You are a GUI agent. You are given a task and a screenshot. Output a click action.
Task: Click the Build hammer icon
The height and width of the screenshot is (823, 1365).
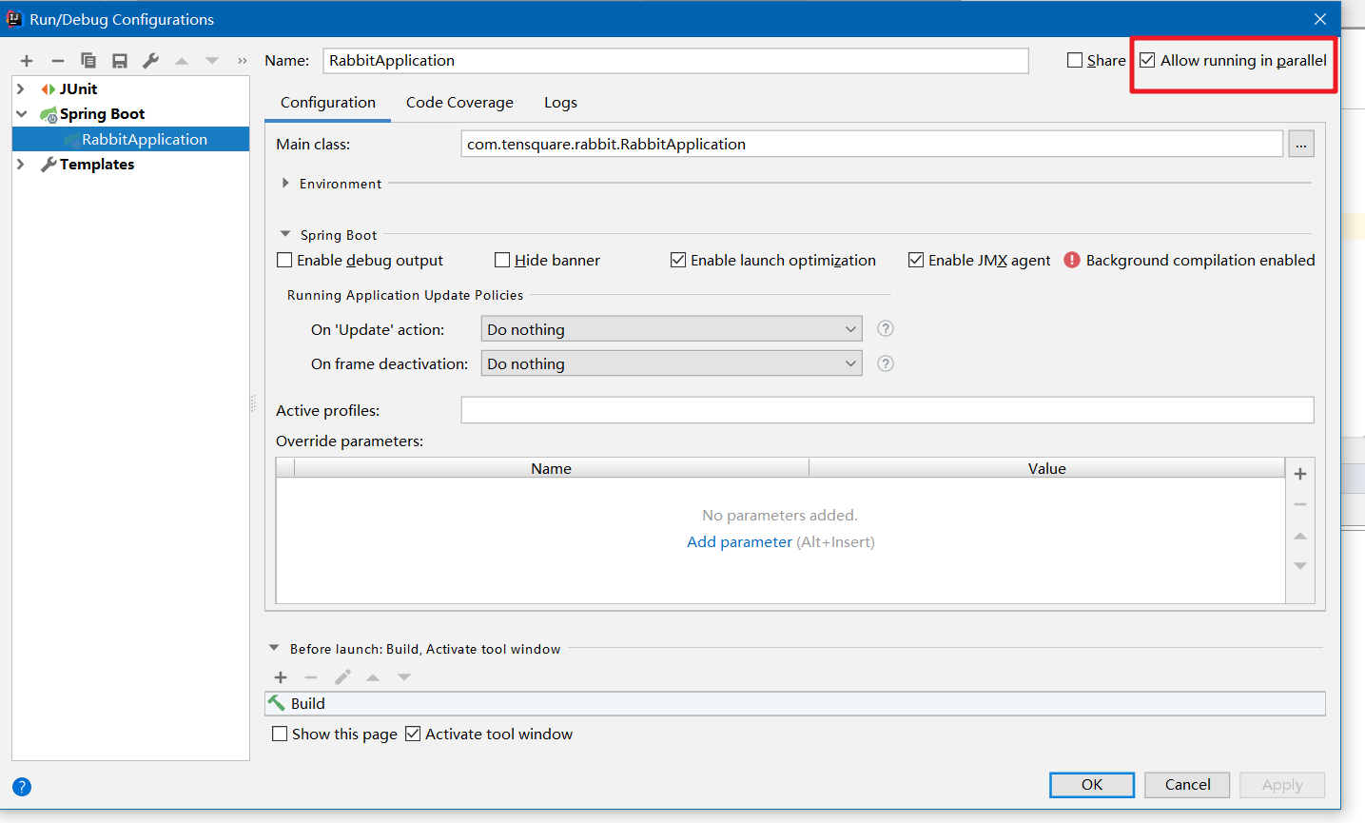tap(277, 703)
